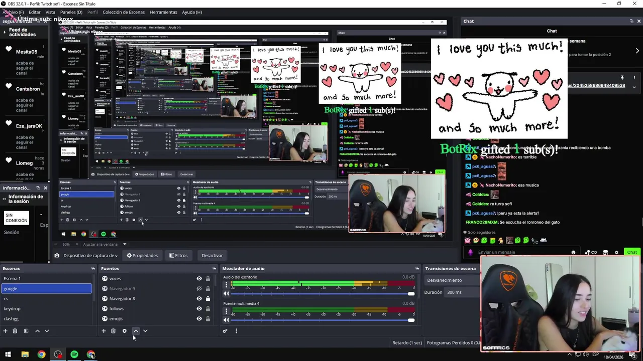Select the keydrop scene
The image size is (643, 361).
pyautogui.click(x=47, y=308)
